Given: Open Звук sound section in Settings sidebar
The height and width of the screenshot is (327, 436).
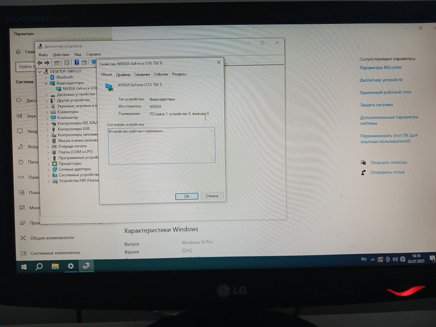Looking at the screenshot, I should (26, 116).
